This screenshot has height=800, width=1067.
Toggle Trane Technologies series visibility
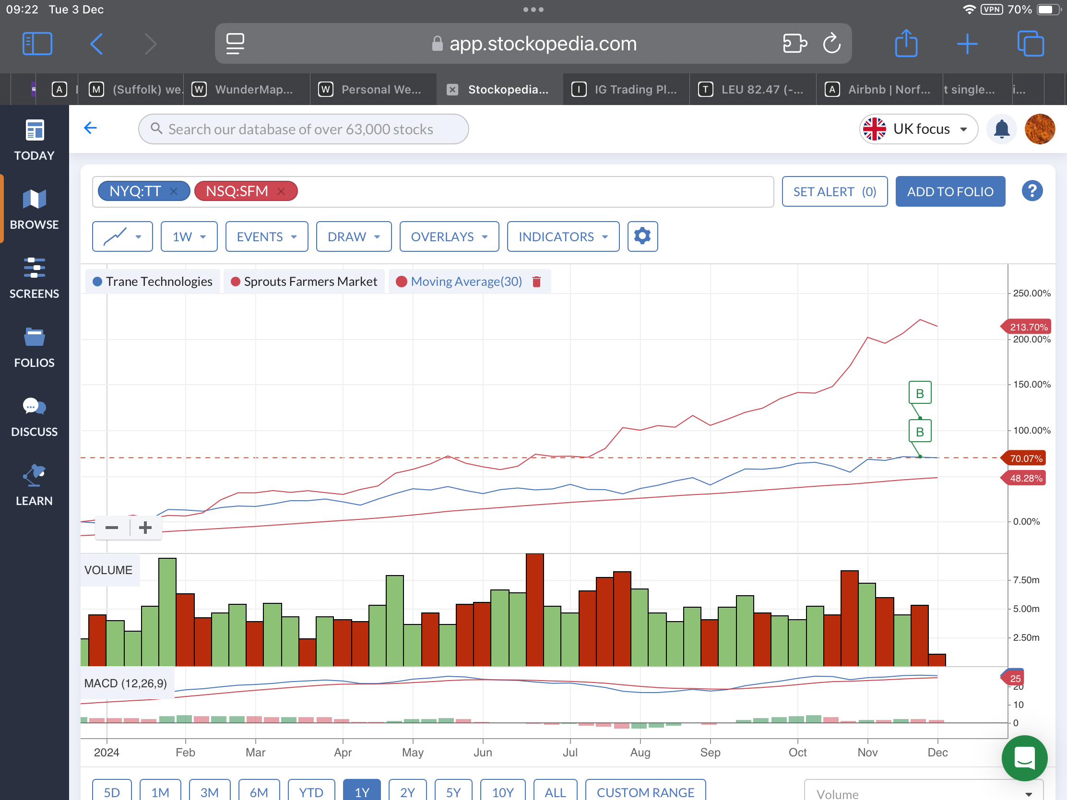(x=153, y=281)
